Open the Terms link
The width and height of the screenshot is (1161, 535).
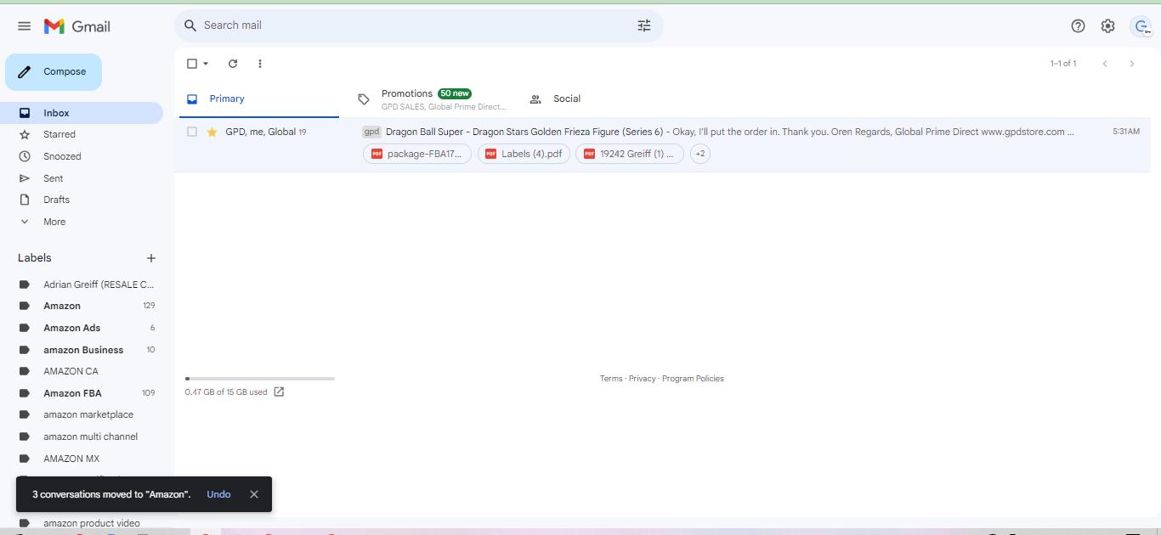point(611,379)
